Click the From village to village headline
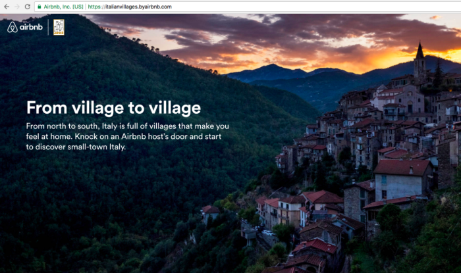461x273 pixels. pyautogui.click(x=114, y=108)
